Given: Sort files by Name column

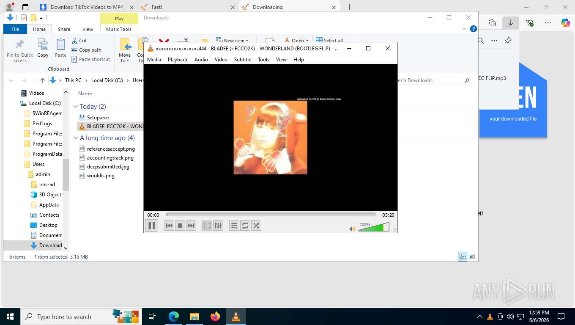Looking at the screenshot, I should coord(85,94).
